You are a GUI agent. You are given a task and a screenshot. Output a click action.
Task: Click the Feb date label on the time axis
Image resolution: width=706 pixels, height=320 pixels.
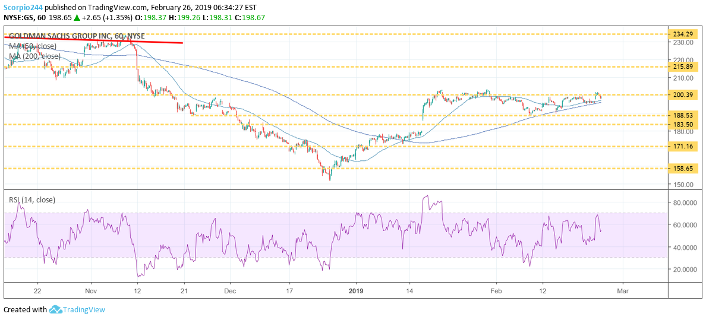(x=496, y=290)
